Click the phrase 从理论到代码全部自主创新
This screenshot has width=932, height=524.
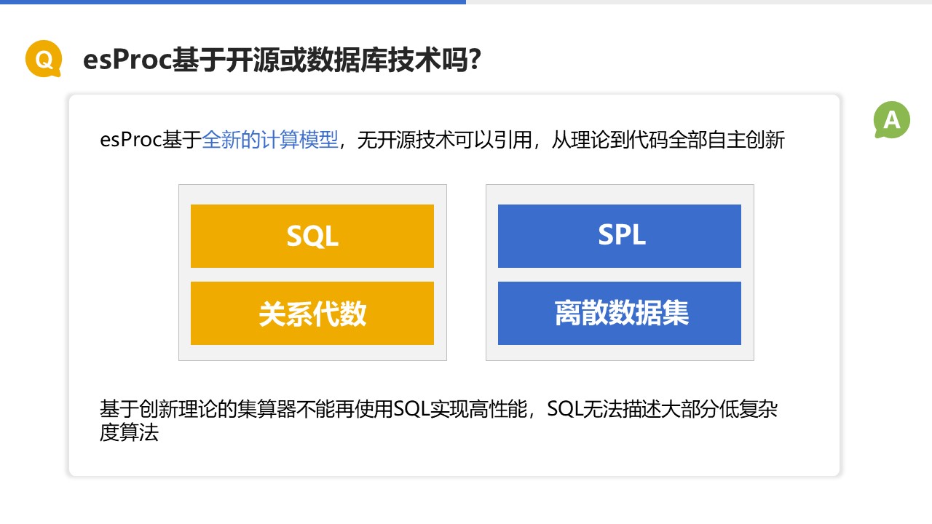tap(668, 140)
